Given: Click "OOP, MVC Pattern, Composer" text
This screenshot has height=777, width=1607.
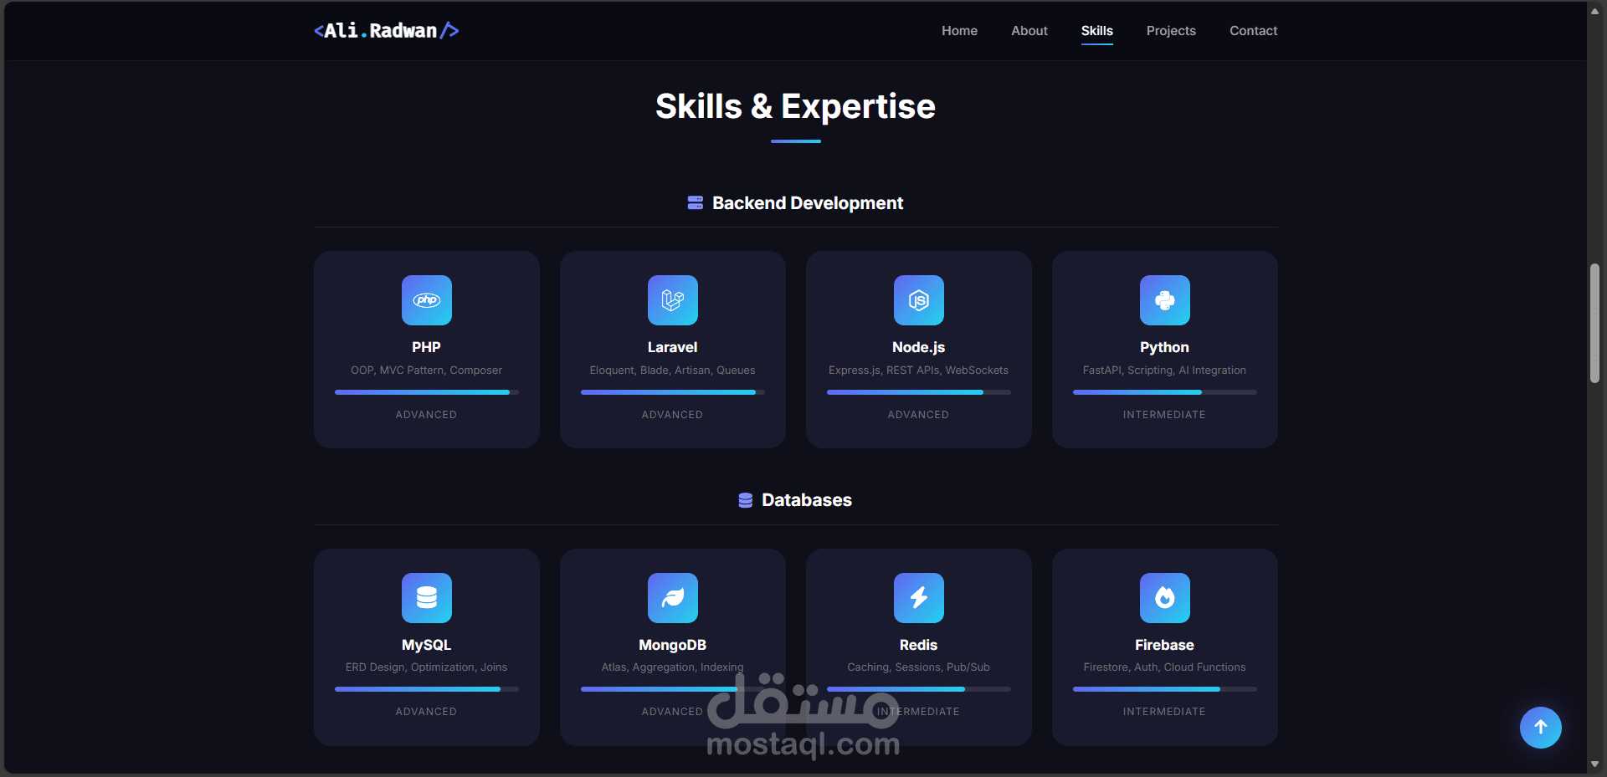Looking at the screenshot, I should [426, 370].
